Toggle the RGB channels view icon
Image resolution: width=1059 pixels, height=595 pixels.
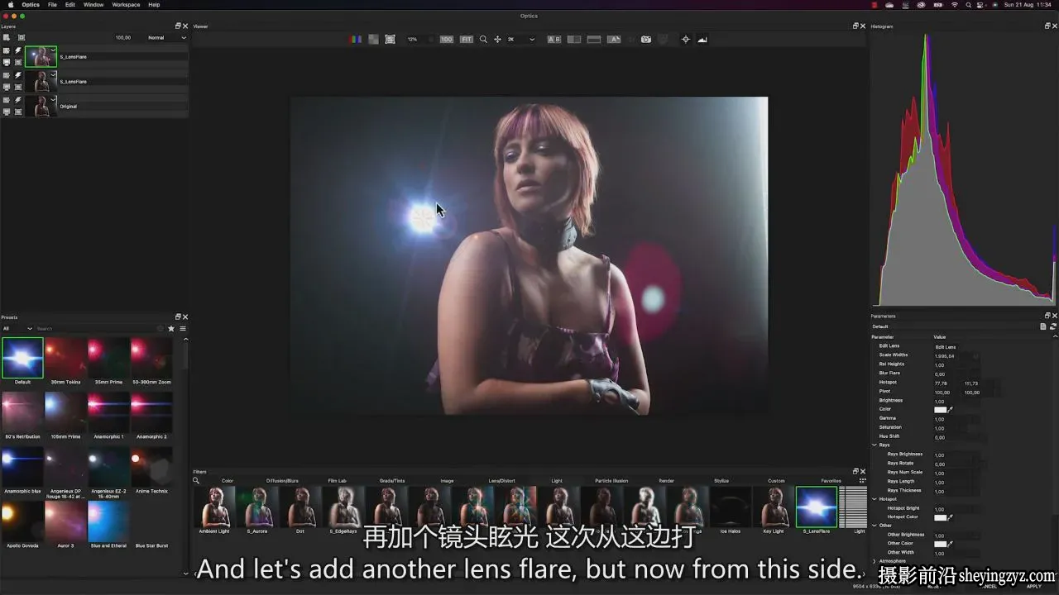coord(356,40)
